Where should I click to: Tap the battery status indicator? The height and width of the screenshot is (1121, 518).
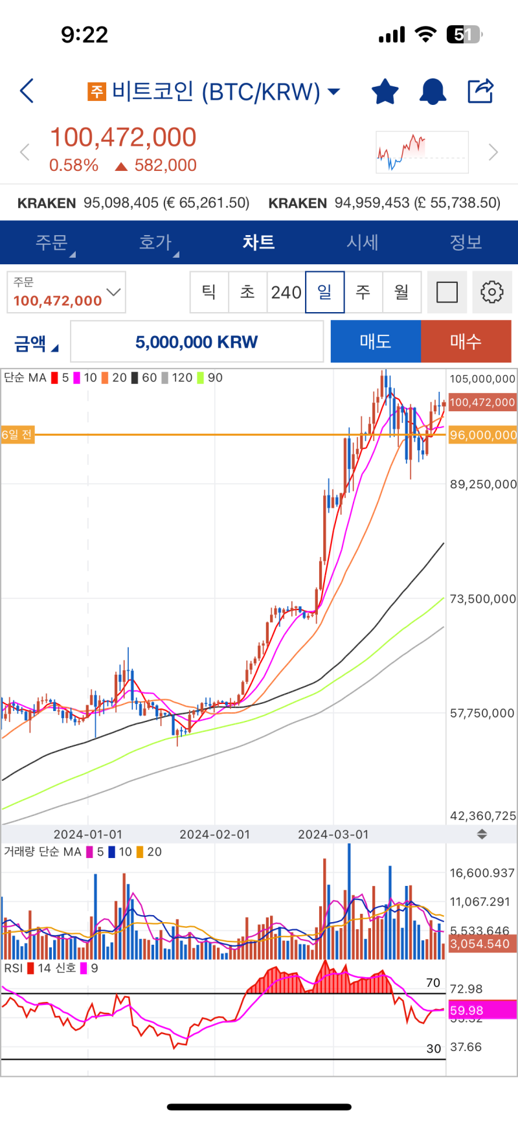point(464,34)
